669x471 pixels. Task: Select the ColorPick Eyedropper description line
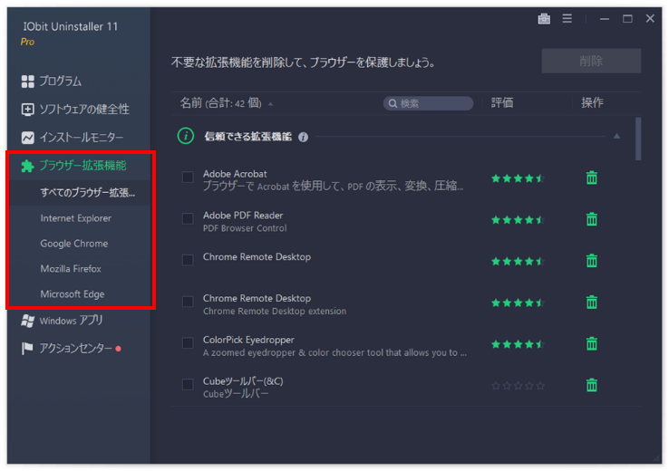click(334, 353)
